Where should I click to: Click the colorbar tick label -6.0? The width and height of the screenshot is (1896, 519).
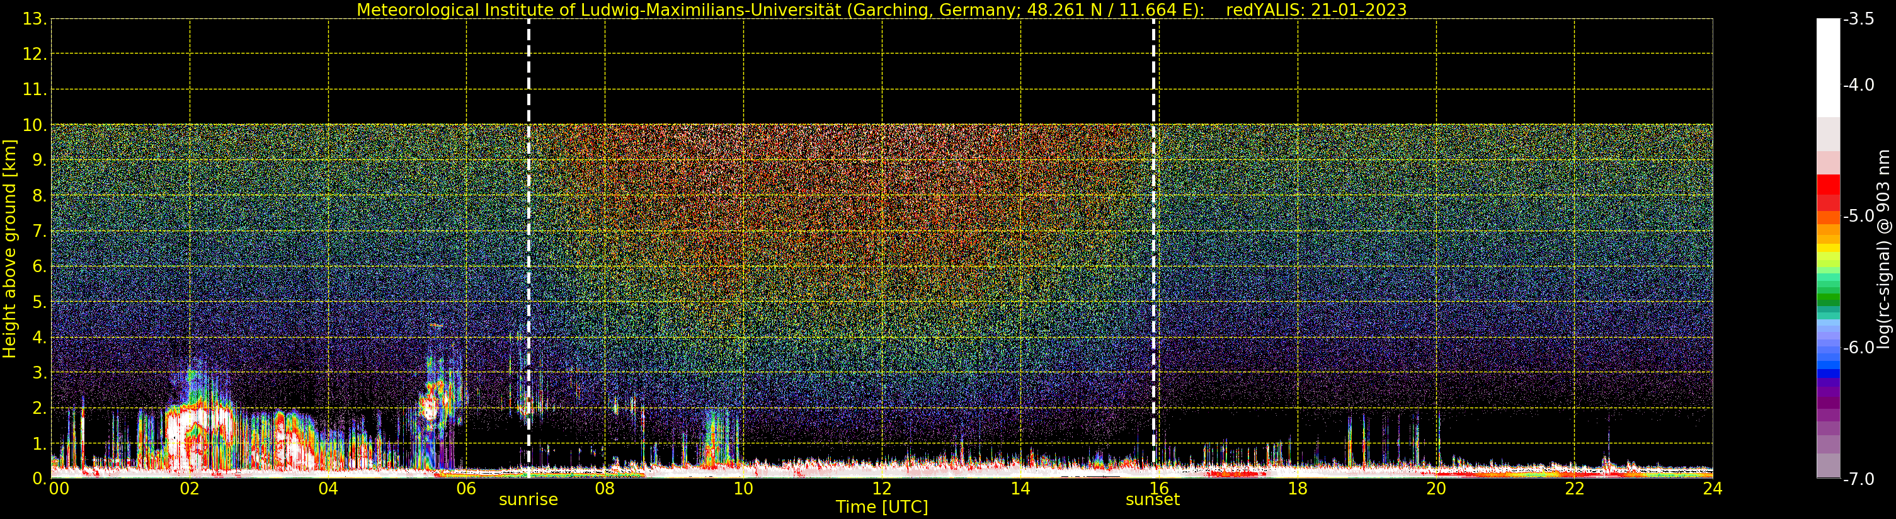coord(1858,348)
